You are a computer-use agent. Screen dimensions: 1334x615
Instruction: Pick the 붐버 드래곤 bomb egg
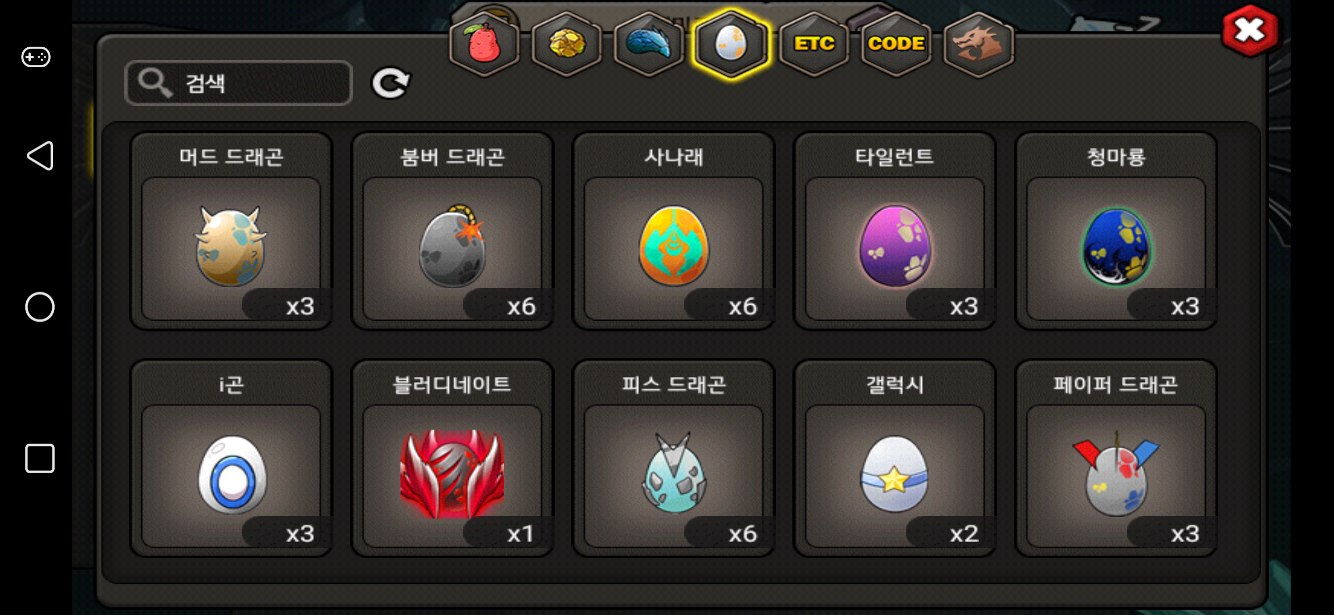click(x=452, y=231)
